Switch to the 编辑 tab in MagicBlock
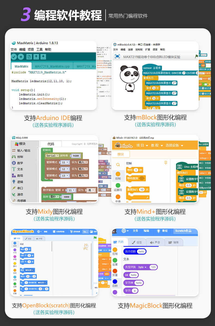The height and width of the screenshot is (326, 215). click(174, 242)
